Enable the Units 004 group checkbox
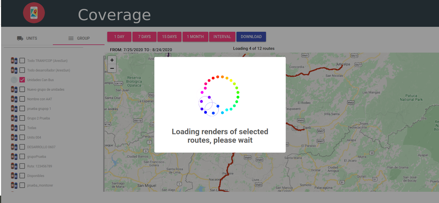Image resolution: width=439 pixels, height=203 pixels. point(22,137)
